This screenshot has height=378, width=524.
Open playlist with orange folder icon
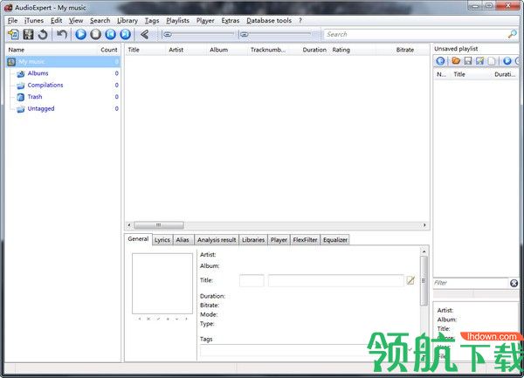point(456,61)
